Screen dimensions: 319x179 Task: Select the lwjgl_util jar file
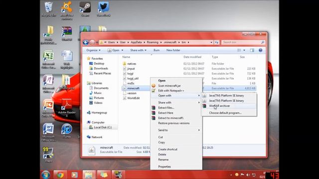pos(133,79)
